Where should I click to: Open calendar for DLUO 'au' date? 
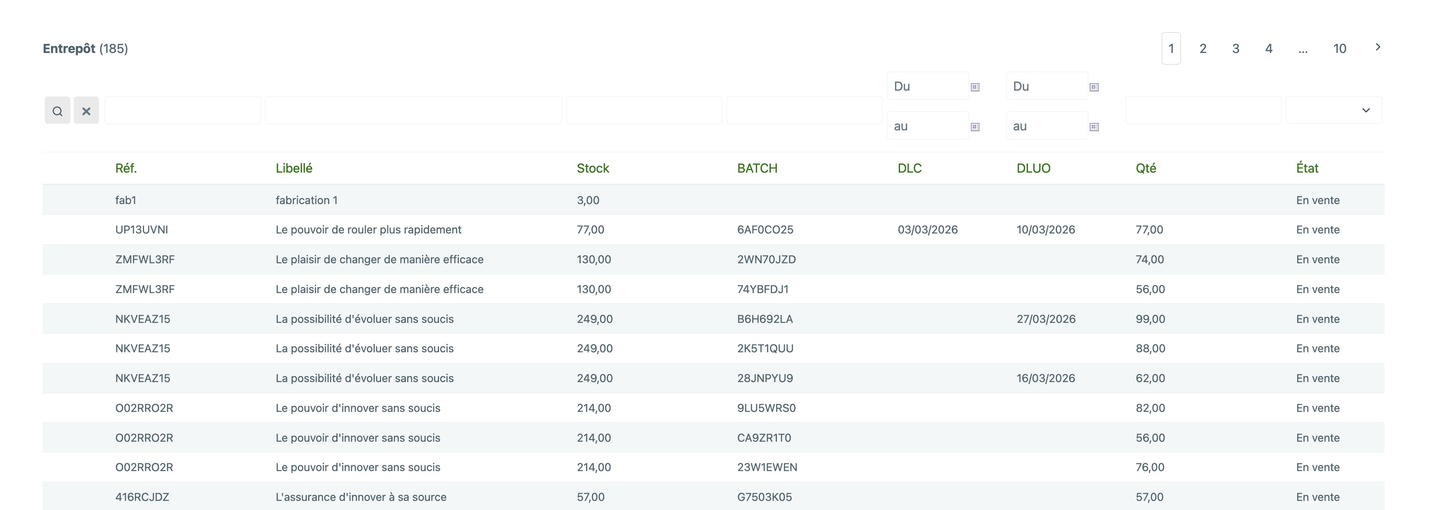click(1094, 127)
